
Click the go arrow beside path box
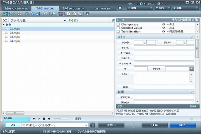point(92,125)
